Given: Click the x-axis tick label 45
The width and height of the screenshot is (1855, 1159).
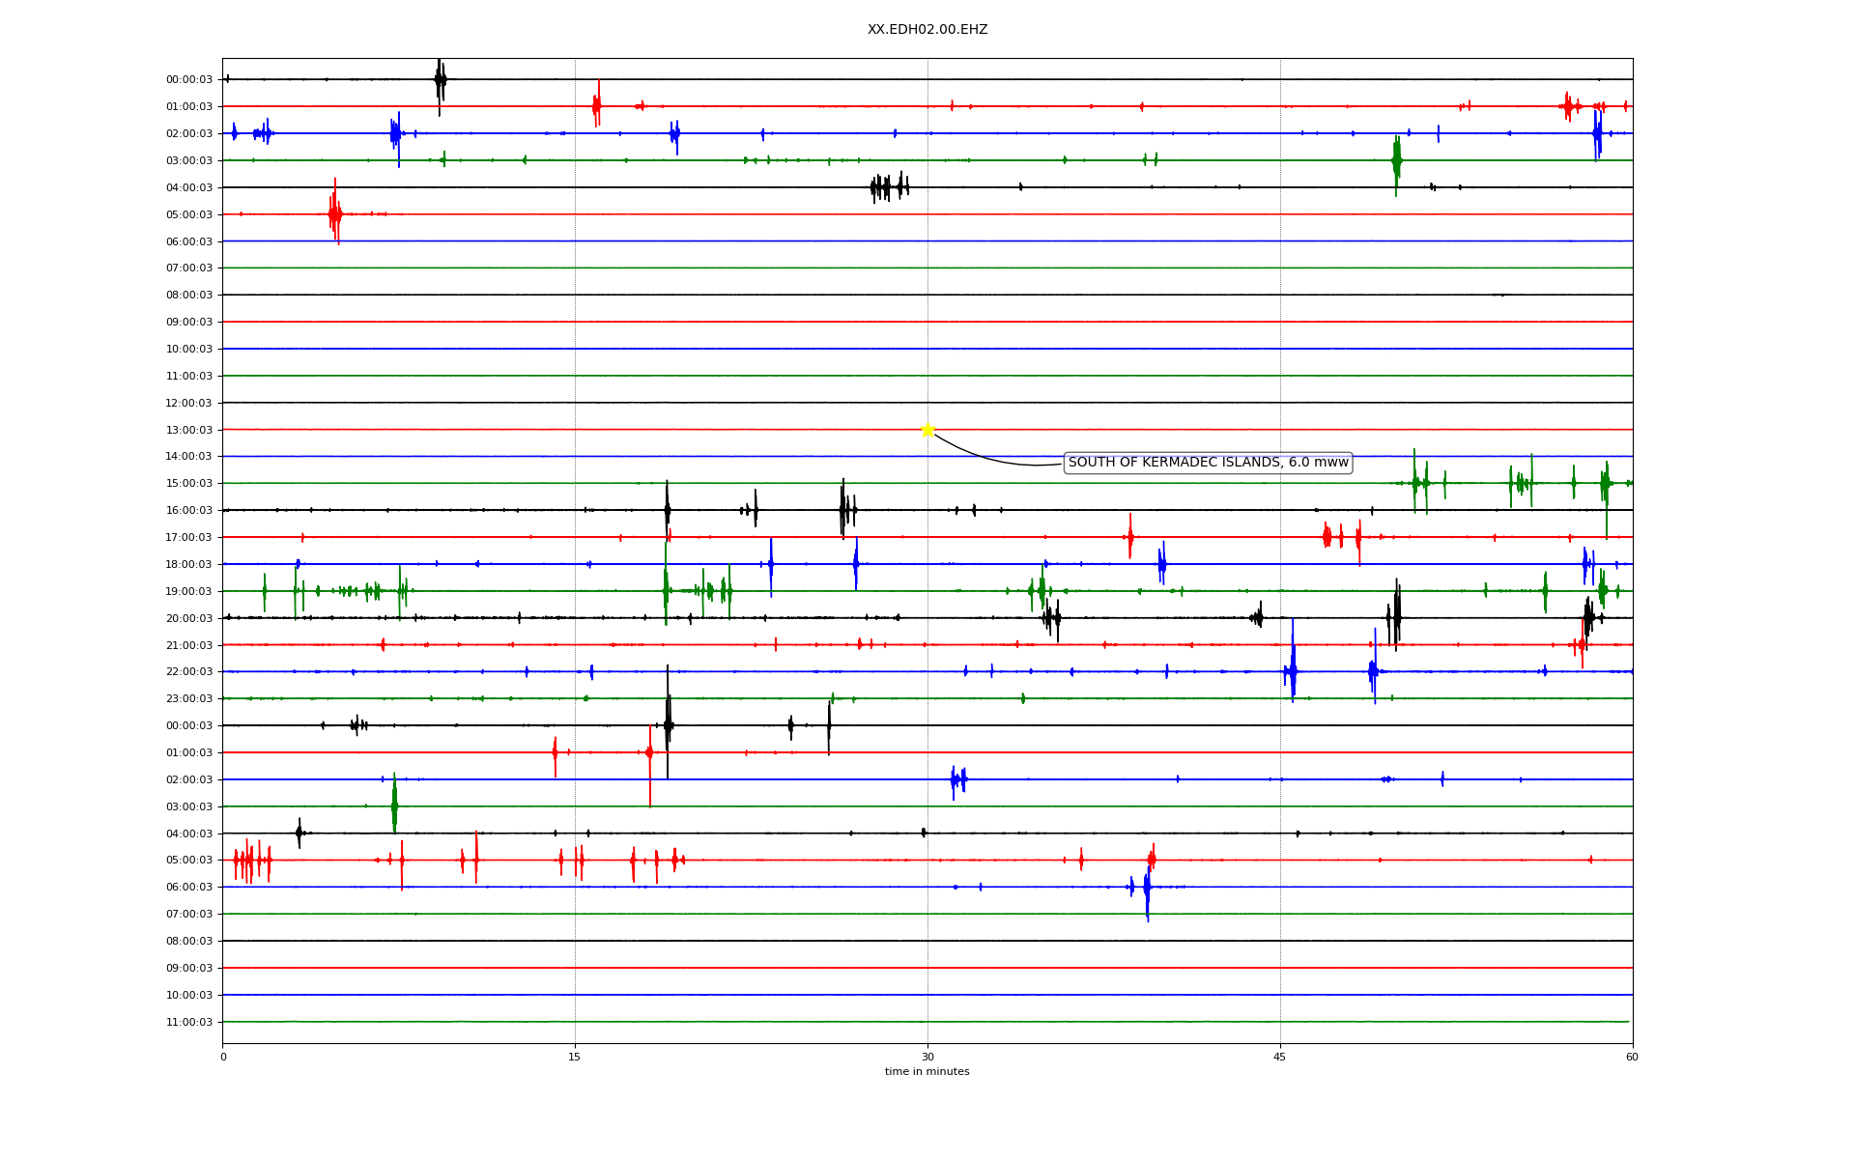Looking at the screenshot, I should (1280, 1057).
